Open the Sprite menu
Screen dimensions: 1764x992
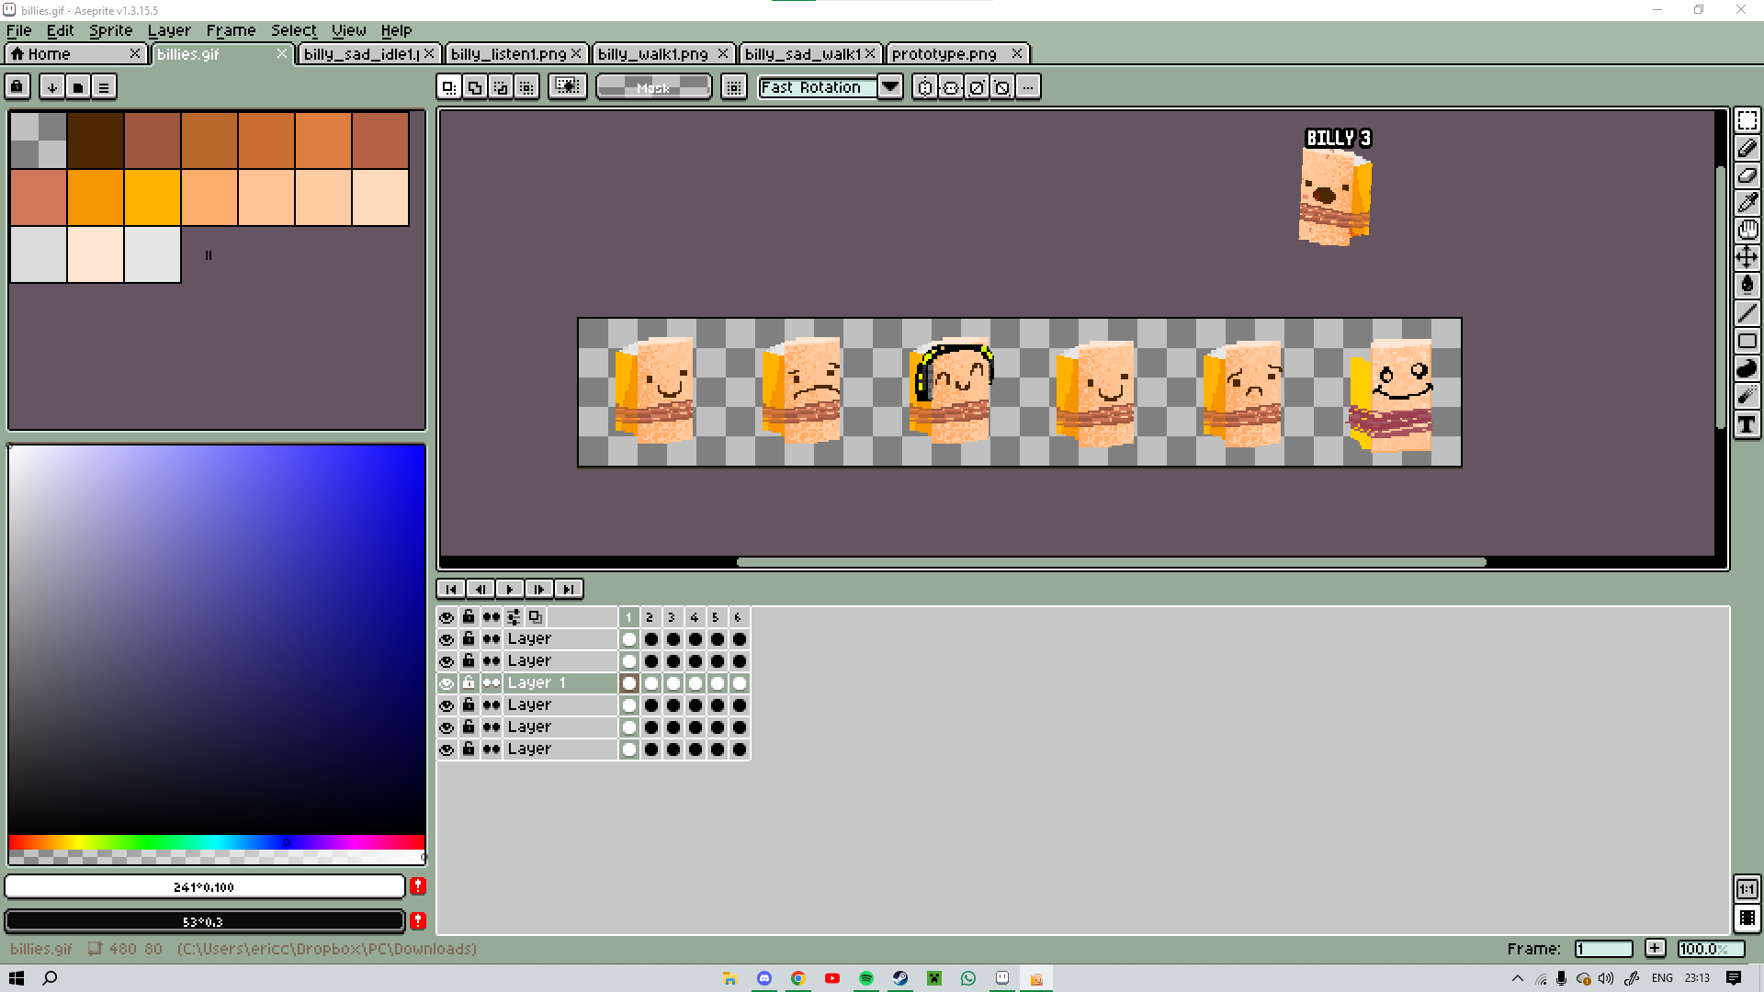tap(110, 30)
